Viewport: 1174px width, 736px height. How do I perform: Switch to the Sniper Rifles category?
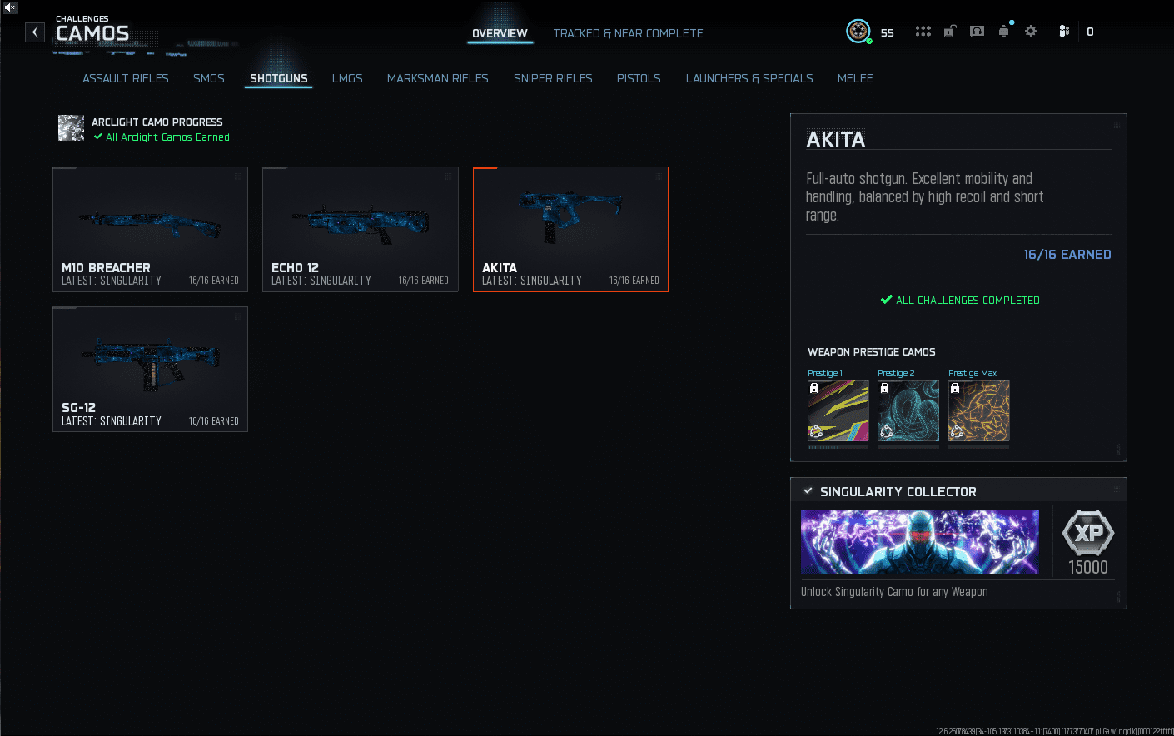[553, 78]
